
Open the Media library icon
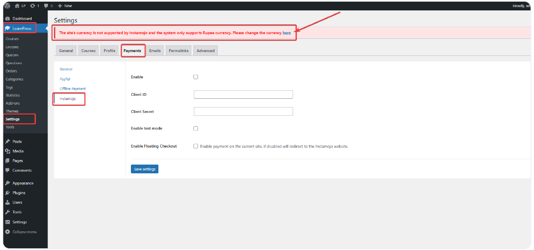8,151
